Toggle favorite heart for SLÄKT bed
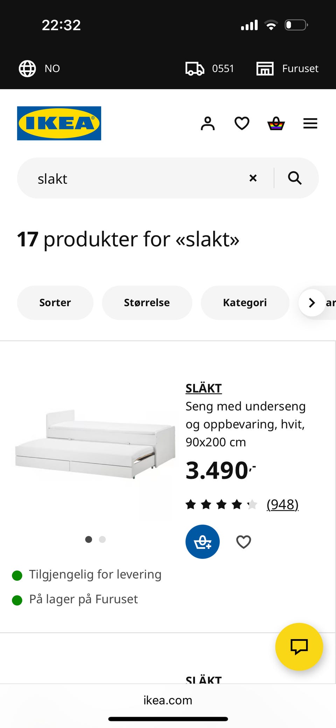Viewport: 336px width, 728px height. pos(244,542)
